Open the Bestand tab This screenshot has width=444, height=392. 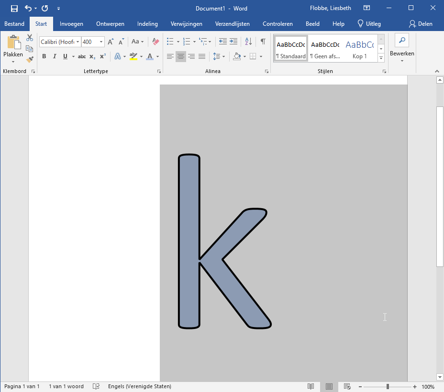(14, 24)
